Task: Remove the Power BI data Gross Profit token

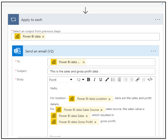Action: coord(95,122)
